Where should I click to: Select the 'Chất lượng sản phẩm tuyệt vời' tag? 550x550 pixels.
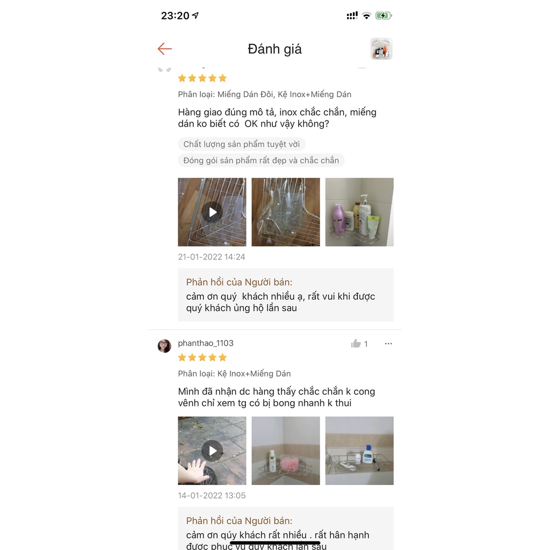tap(241, 144)
